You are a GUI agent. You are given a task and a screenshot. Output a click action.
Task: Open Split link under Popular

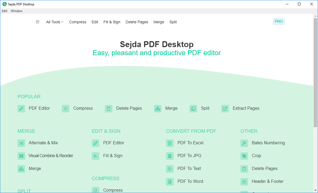pyautogui.click(x=205, y=108)
